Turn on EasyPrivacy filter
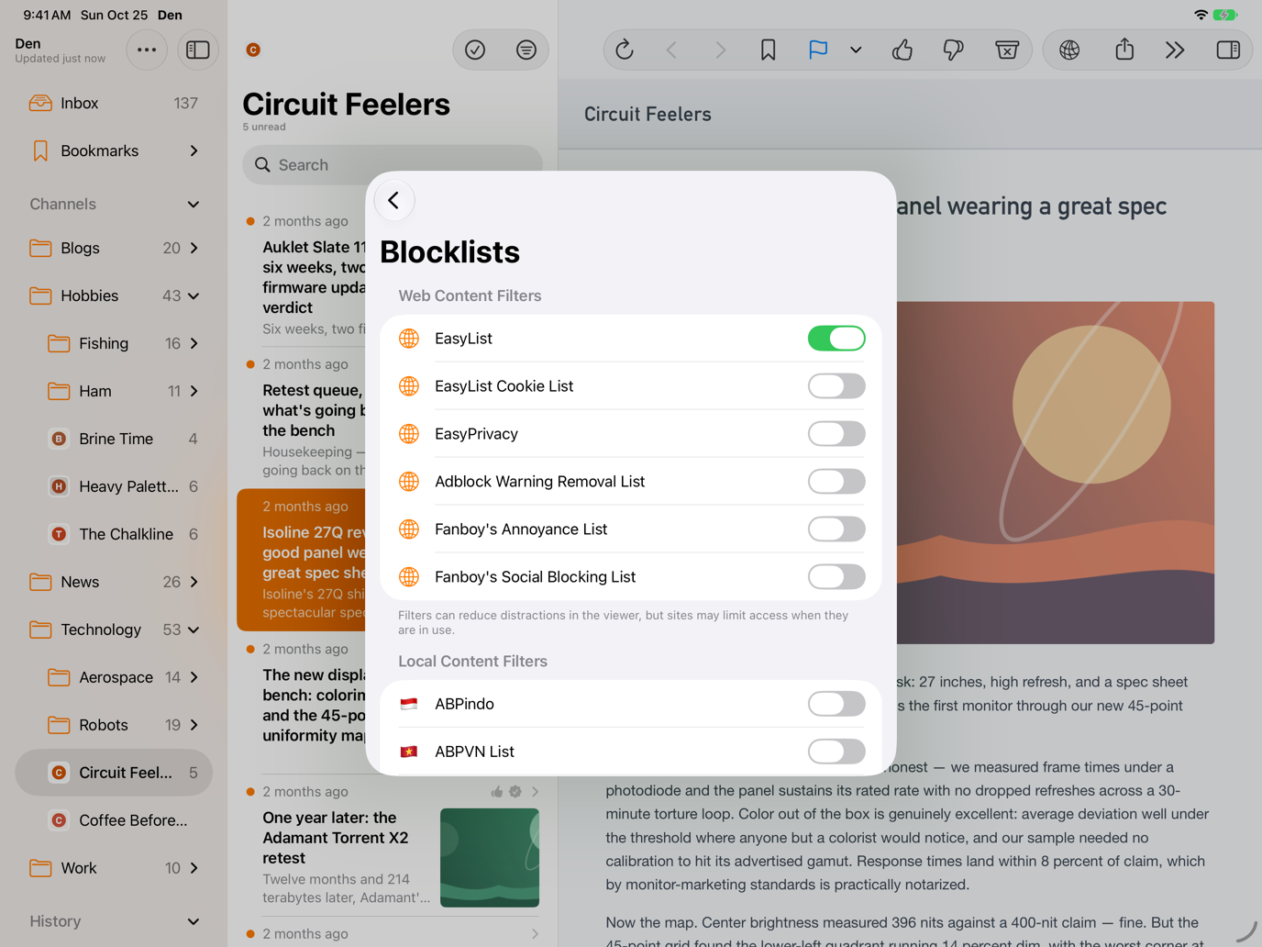The width and height of the screenshot is (1262, 947). 836,434
